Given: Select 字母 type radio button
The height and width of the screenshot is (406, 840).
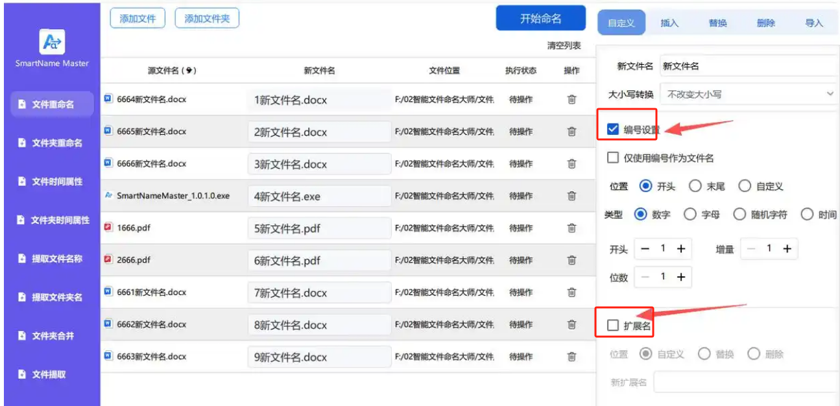Looking at the screenshot, I should click(690, 214).
